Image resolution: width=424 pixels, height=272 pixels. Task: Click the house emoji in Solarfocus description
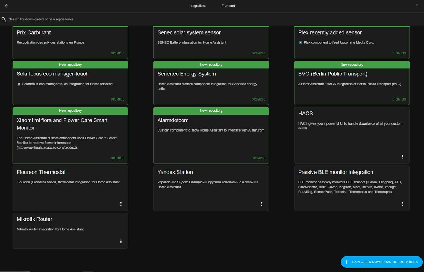pos(19,84)
